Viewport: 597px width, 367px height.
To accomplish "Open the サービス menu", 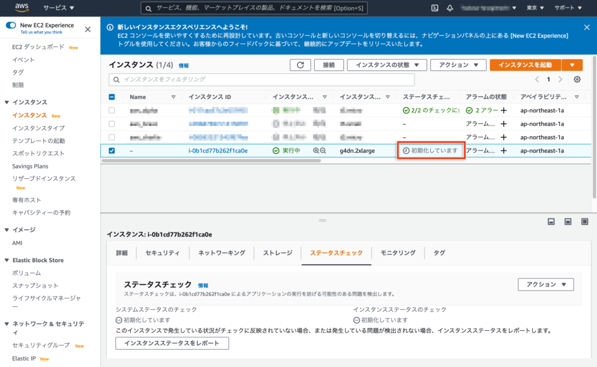I will [x=59, y=8].
